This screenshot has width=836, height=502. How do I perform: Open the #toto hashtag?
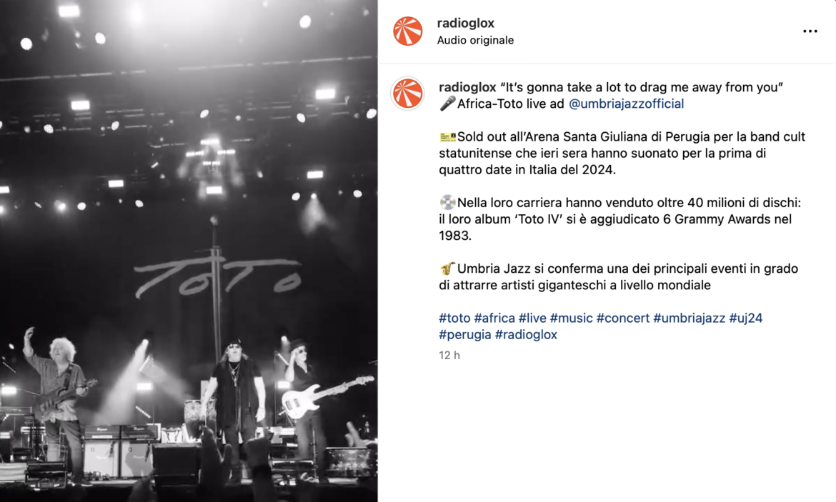(454, 318)
